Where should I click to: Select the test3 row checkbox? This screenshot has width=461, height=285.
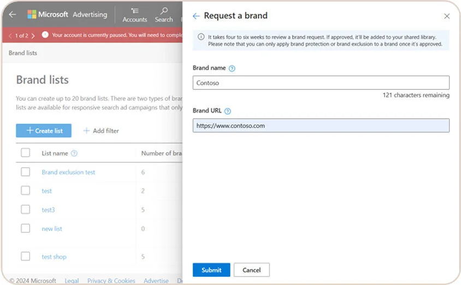[26, 210]
